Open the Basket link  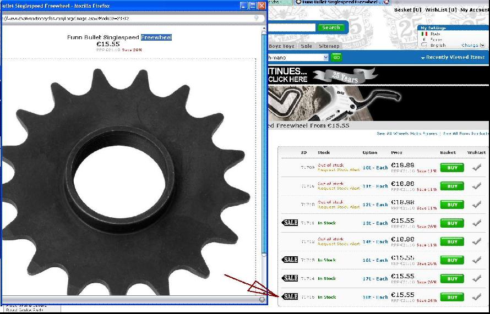point(408,10)
